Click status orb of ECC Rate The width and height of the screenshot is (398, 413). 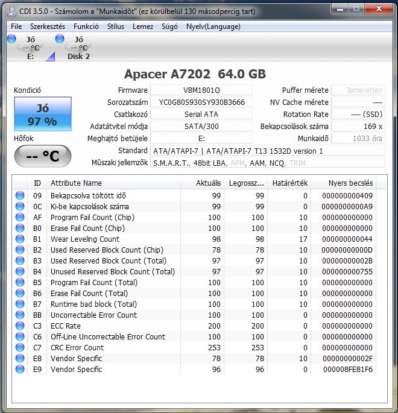pyautogui.click(x=20, y=326)
